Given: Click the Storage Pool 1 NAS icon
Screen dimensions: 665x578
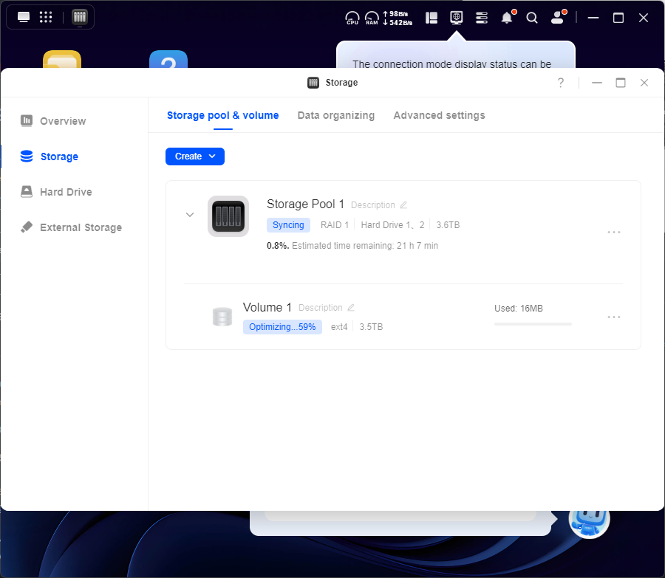Looking at the screenshot, I should coord(228,216).
